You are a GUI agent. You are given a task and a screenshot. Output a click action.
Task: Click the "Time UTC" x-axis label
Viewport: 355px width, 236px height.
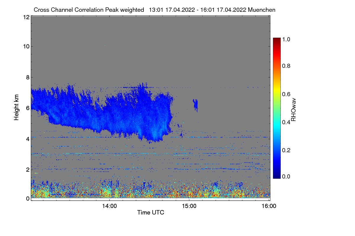[151, 212]
